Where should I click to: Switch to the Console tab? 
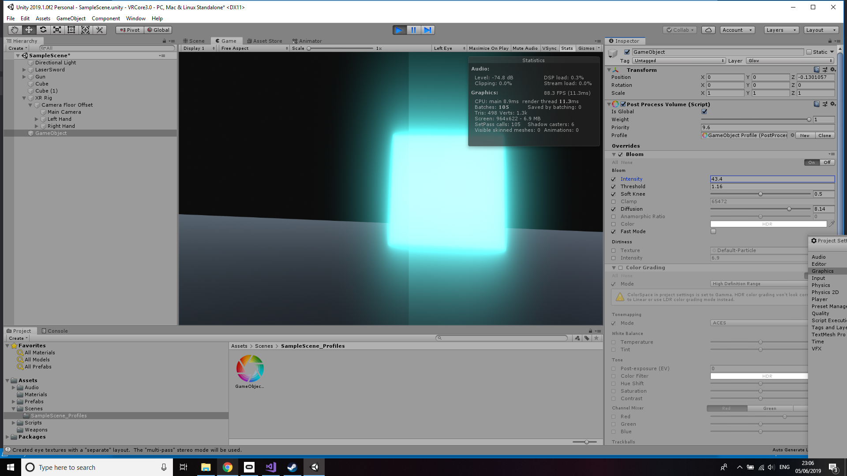pyautogui.click(x=55, y=331)
